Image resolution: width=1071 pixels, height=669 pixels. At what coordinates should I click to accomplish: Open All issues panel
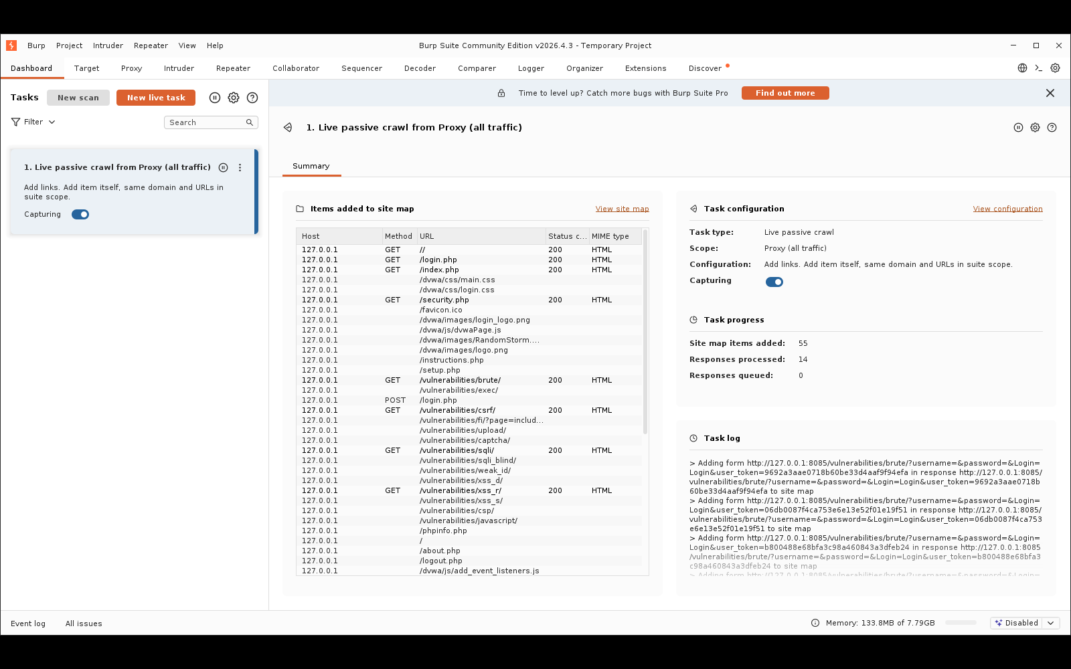pyautogui.click(x=84, y=624)
